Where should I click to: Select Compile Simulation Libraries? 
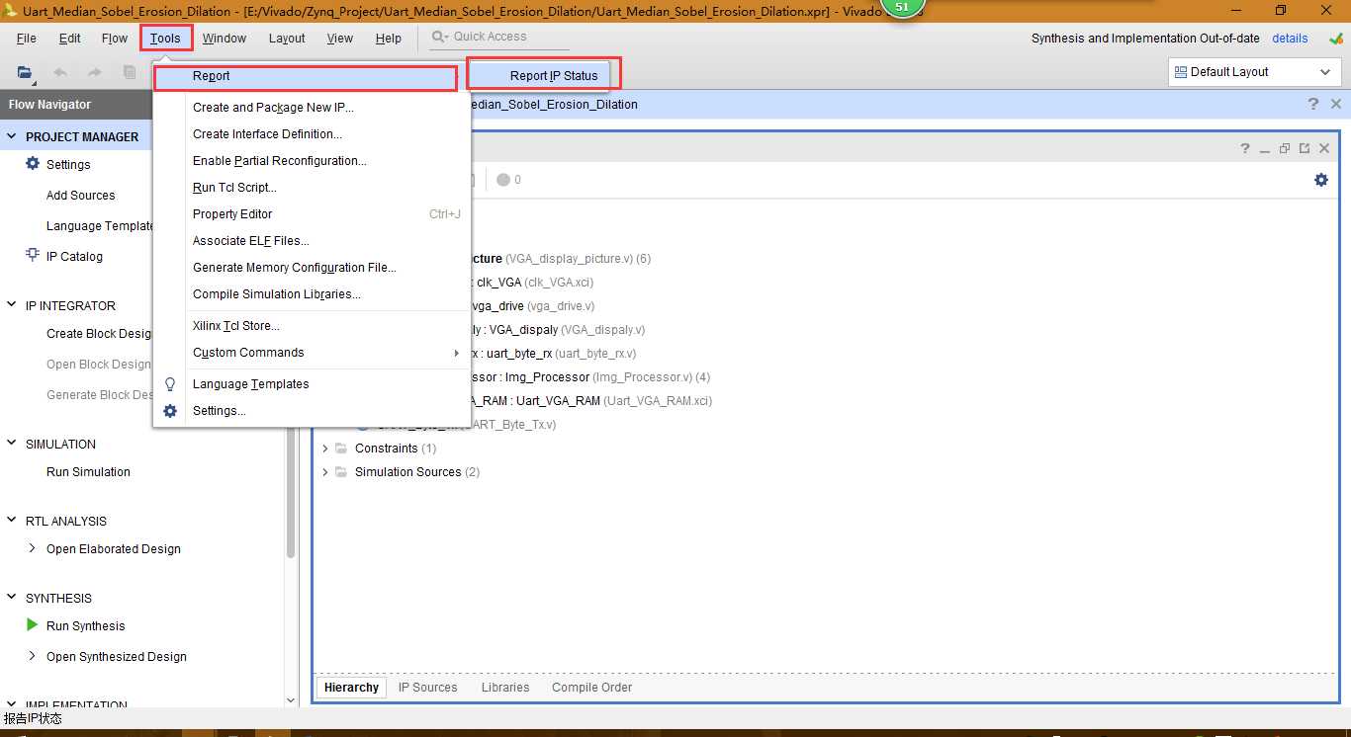point(312,294)
